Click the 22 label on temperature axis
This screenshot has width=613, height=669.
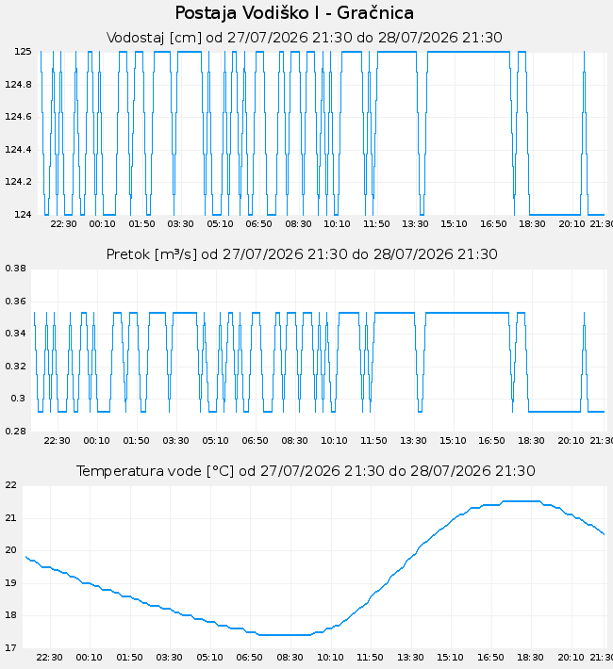point(10,485)
